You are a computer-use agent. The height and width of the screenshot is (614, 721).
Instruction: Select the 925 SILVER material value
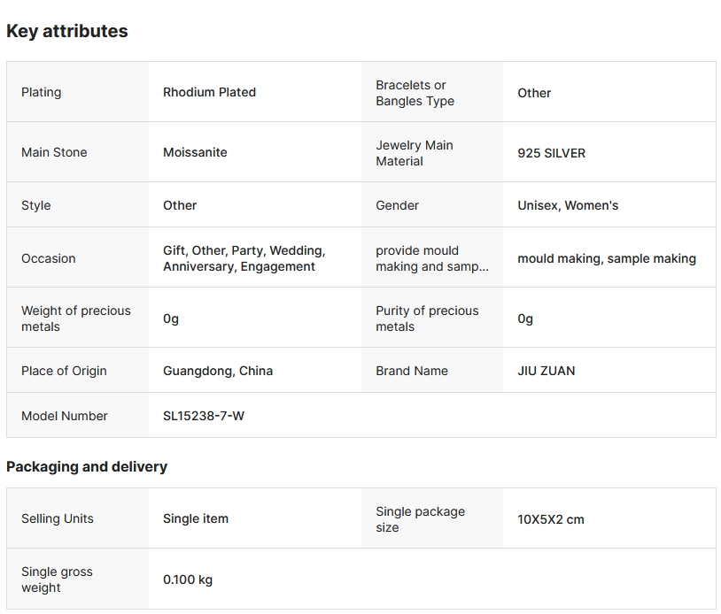click(x=551, y=153)
